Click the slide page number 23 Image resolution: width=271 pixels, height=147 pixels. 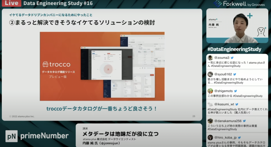(x=194, y=116)
